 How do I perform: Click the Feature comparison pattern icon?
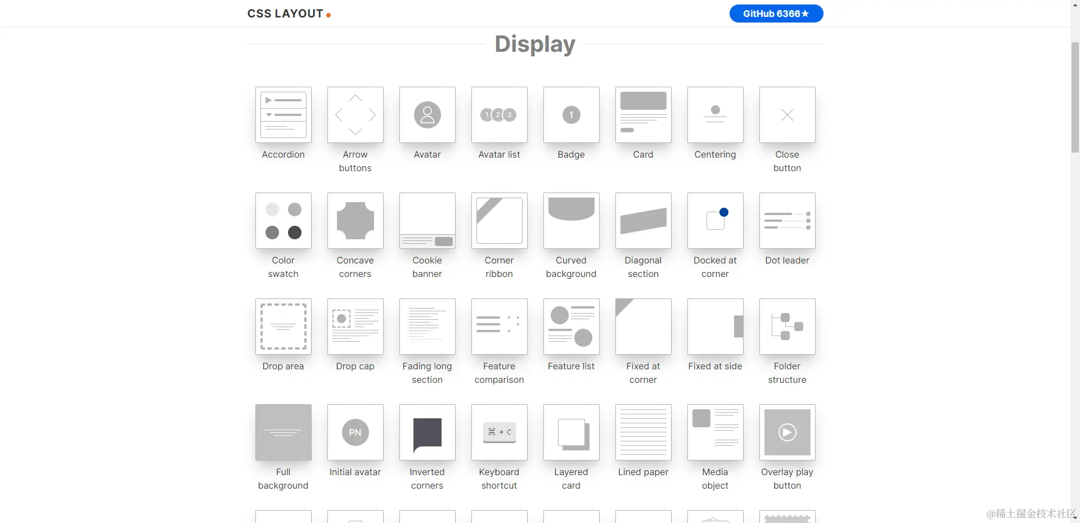(x=499, y=327)
